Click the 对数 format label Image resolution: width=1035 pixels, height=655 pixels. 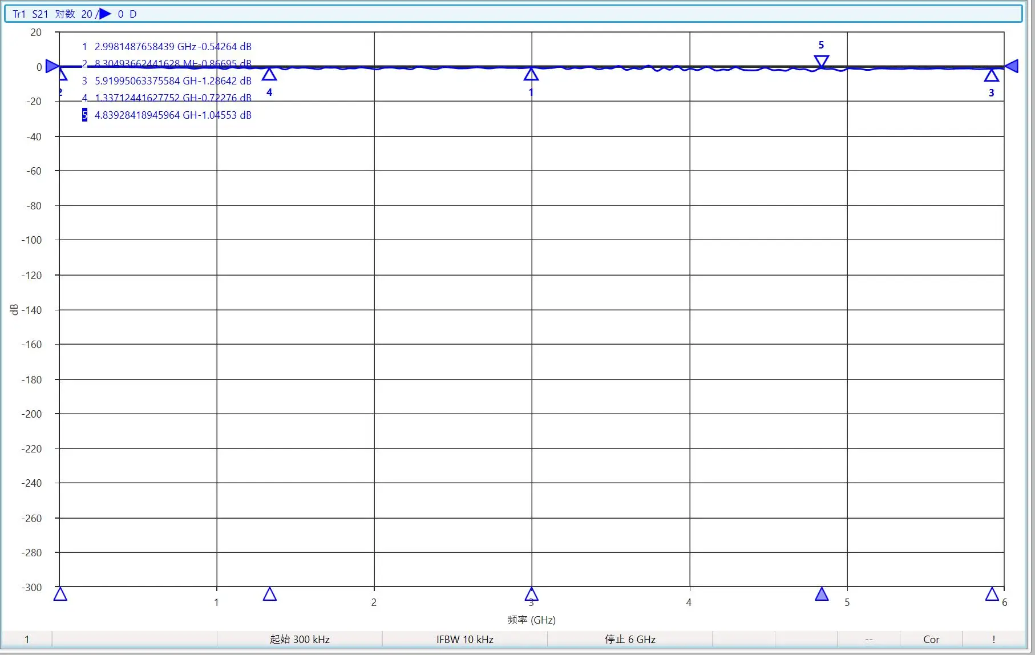coord(65,14)
